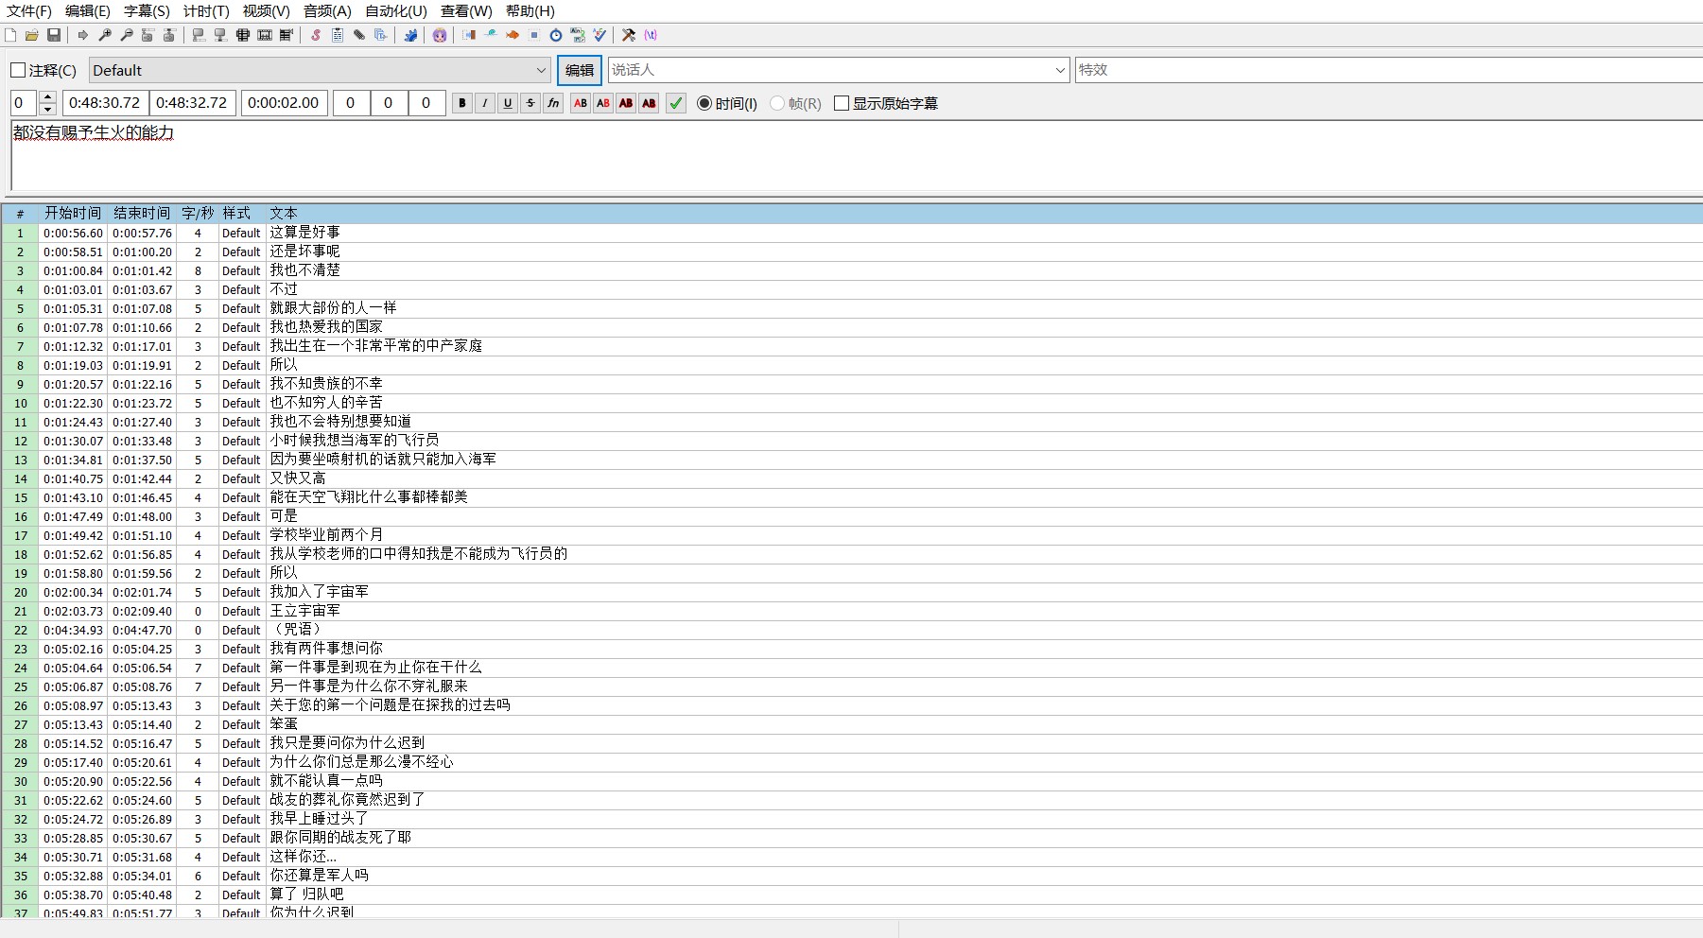1703x938 pixels.
Task: Toggle underline formatting button
Action: [508, 103]
